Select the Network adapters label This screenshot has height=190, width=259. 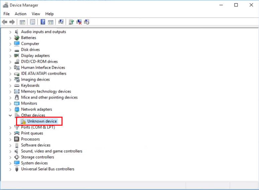(x=36, y=109)
